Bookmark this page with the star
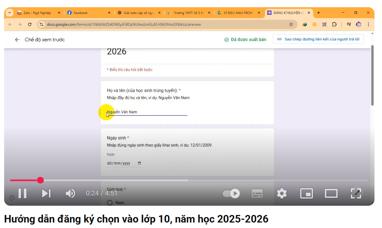The image size is (382, 228). pos(291,24)
